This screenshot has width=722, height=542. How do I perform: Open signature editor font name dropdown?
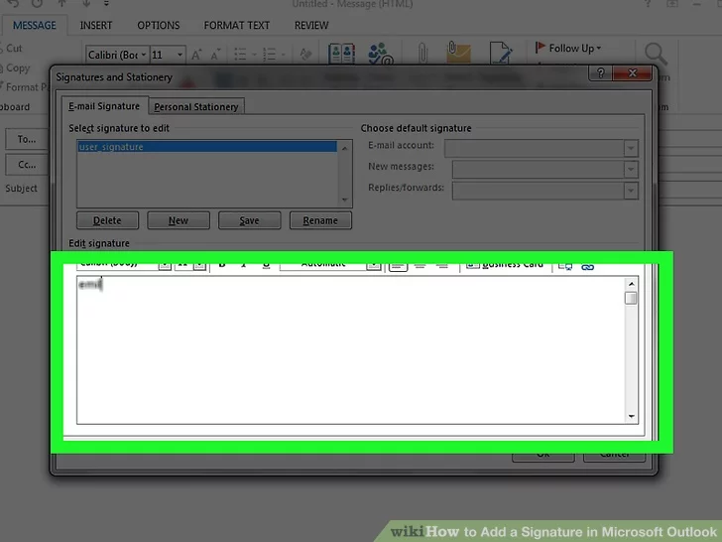point(165,265)
